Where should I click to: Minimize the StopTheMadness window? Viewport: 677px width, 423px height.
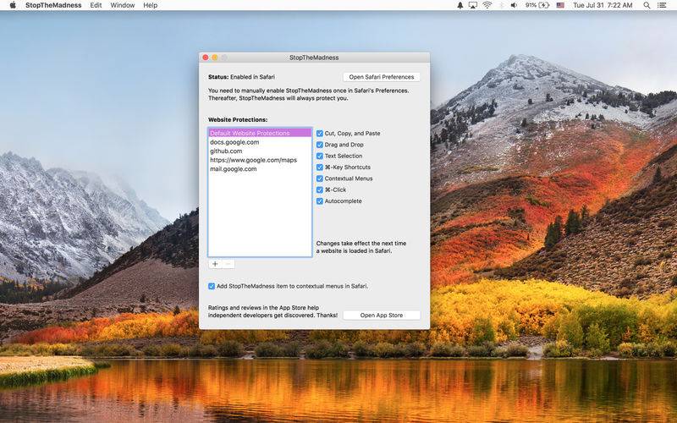point(215,58)
